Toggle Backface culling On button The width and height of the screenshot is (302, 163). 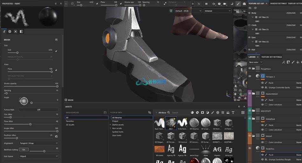click(24, 150)
